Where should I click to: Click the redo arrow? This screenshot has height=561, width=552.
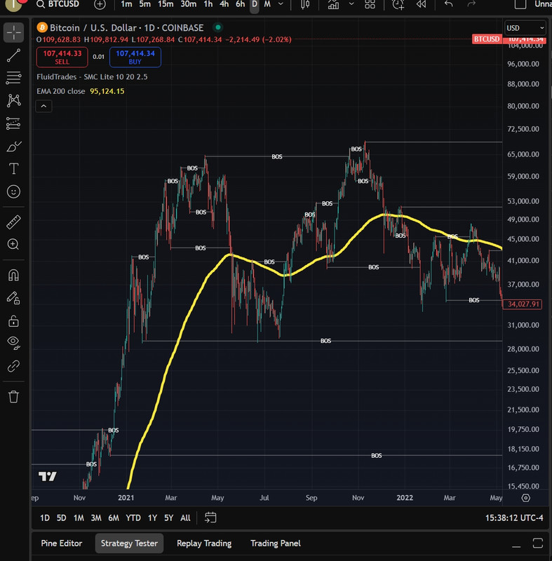coord(471,4)
